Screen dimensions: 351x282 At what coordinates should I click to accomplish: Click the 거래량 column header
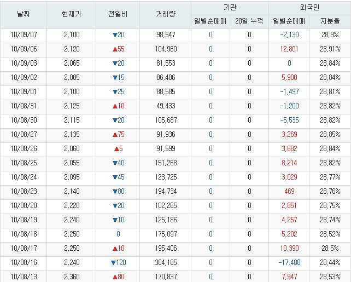166,14
